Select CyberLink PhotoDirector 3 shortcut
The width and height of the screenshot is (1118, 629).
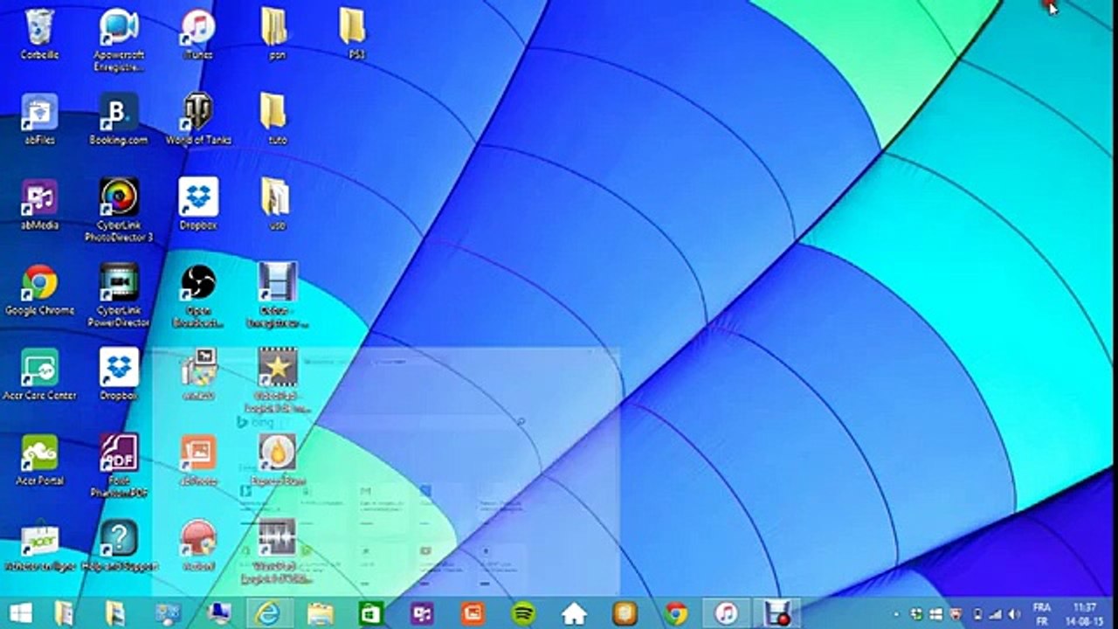[x=119, y=210]
